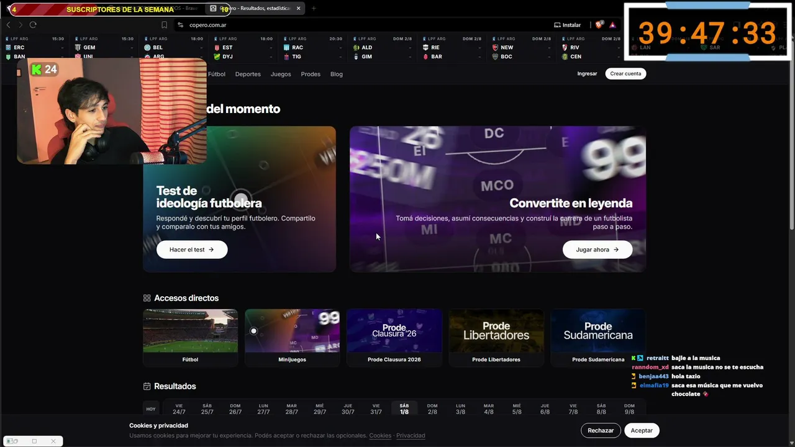795x447 pixels.
Task: Open the NEW vs BOC match
Action: pyautogui.click(x=521, y=48)
